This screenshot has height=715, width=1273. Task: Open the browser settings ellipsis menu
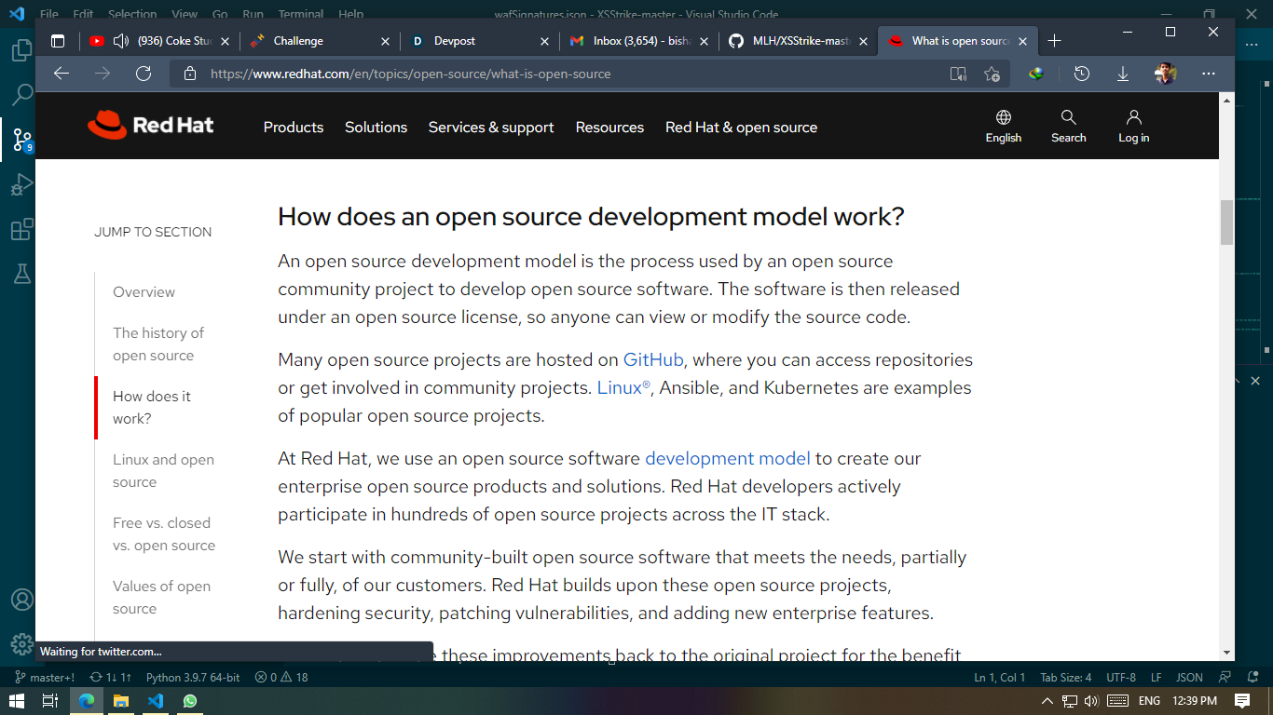click(1208, 73)
